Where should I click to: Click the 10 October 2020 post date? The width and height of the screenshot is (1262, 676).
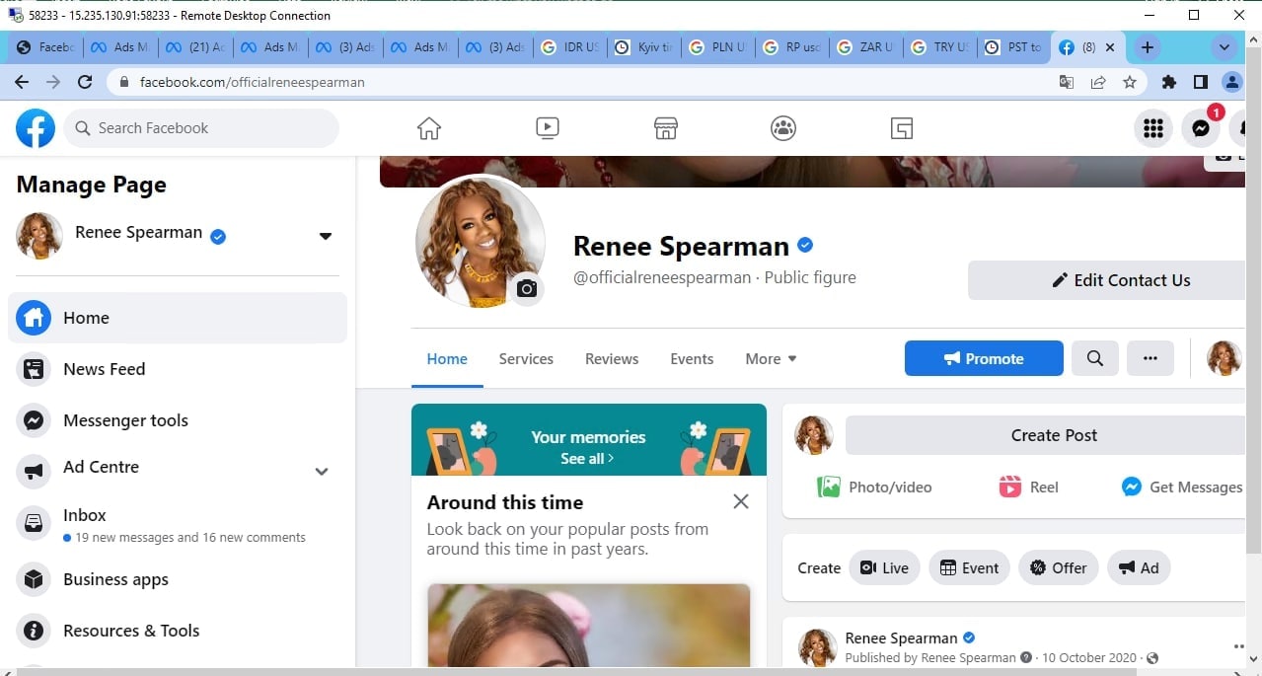coord(1089,657)
